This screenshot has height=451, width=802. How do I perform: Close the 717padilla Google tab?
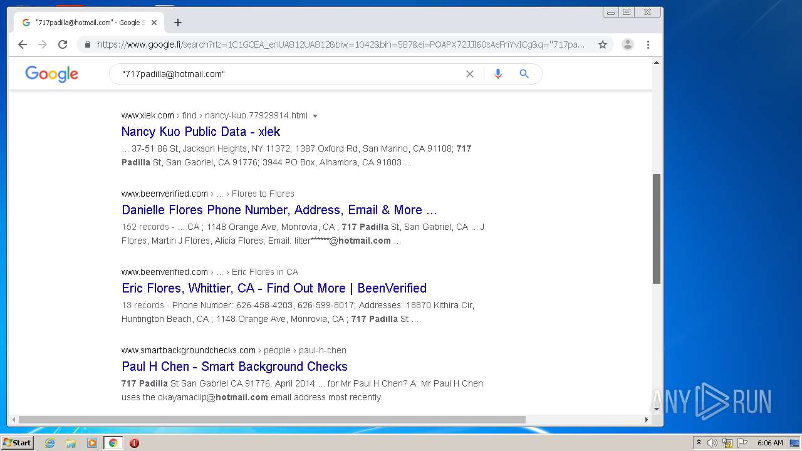pos(154,23)
